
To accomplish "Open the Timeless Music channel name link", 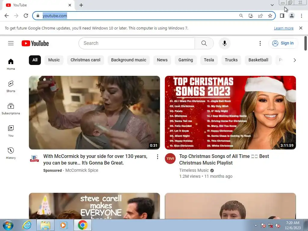I will 194,170.
